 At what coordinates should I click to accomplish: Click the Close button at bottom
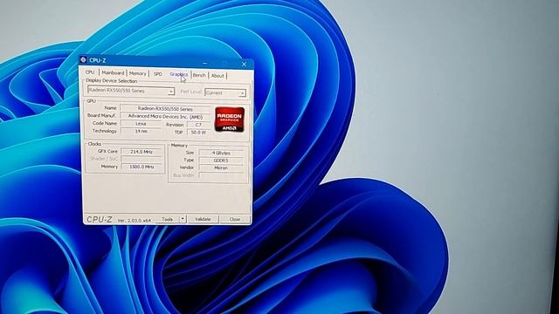coord(235,219)
